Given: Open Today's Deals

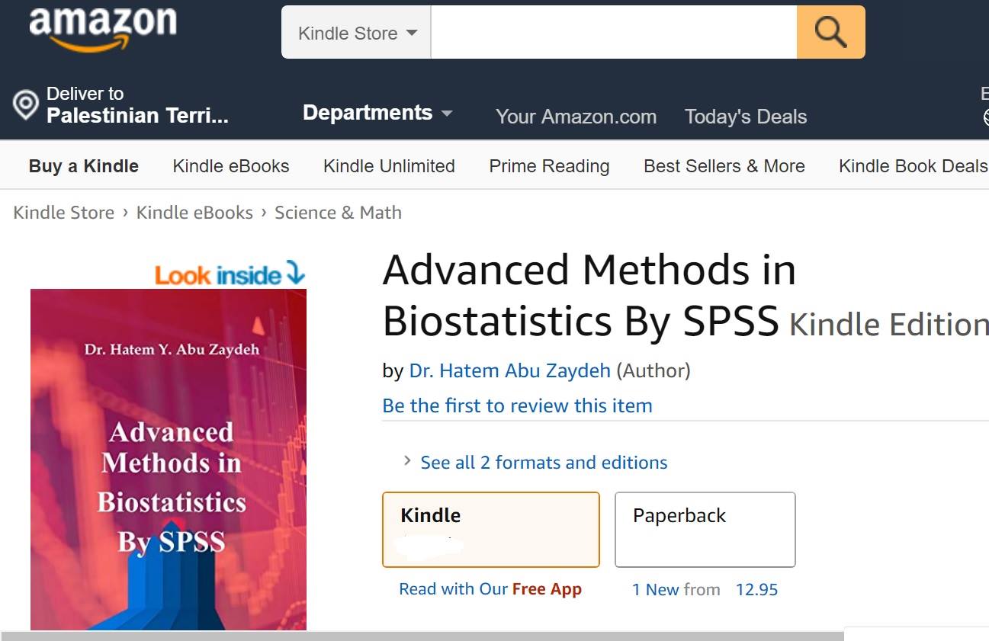Looking at the screenshot, I should tap(745, 117).
